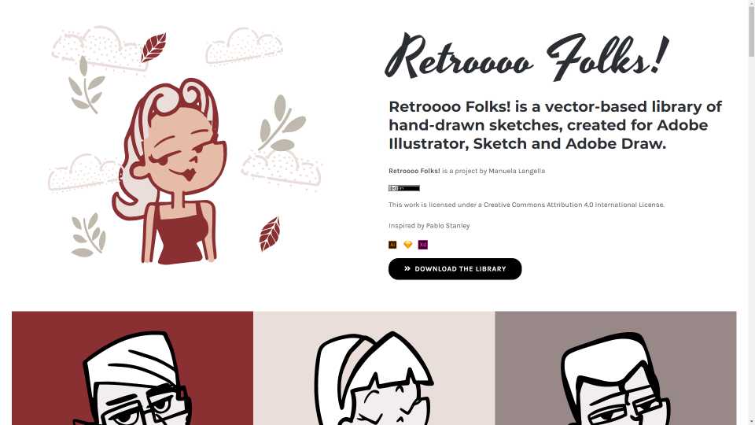The width and height of the screenshot is (755, 425).
Task: Click the Retroooo Folks! script title
Action: (527, 57)
